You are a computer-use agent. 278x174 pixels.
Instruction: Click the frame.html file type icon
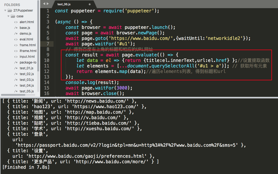click(16, 45)
